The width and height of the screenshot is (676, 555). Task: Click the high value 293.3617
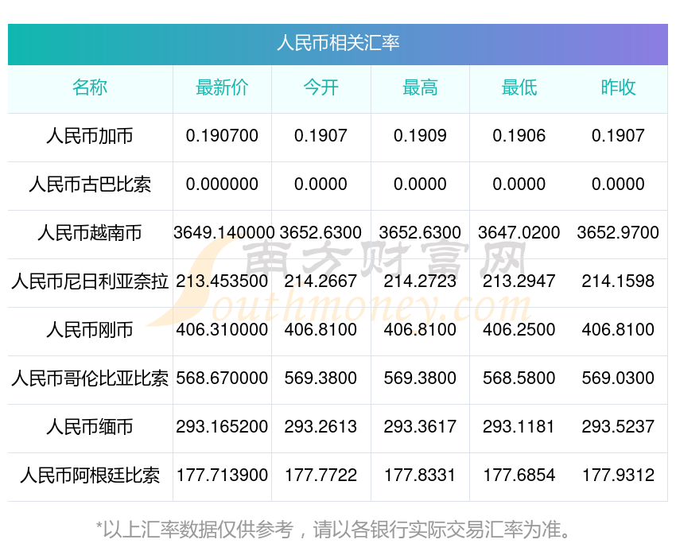(420, 427)
